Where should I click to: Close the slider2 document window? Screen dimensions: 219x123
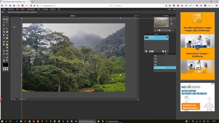point(138,16)
